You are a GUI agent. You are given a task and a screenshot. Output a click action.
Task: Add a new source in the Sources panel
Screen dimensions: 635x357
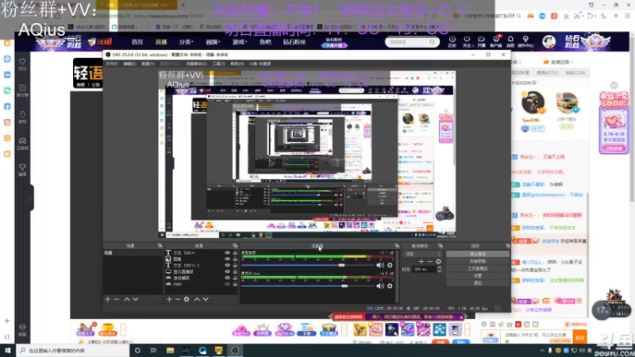coord(169,299)
